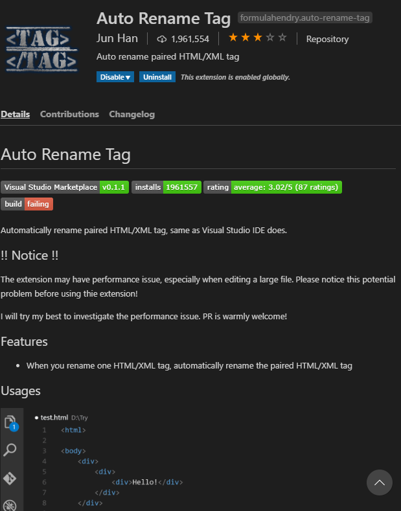Click the star rating display
The width and height of the screenshot is (401, 511).
pos(258,38)
